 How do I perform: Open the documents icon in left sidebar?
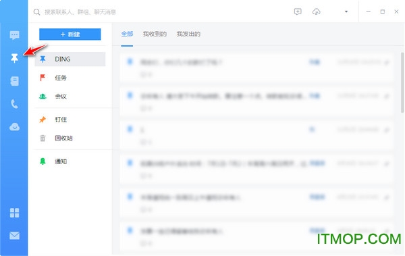coord(14,81)
